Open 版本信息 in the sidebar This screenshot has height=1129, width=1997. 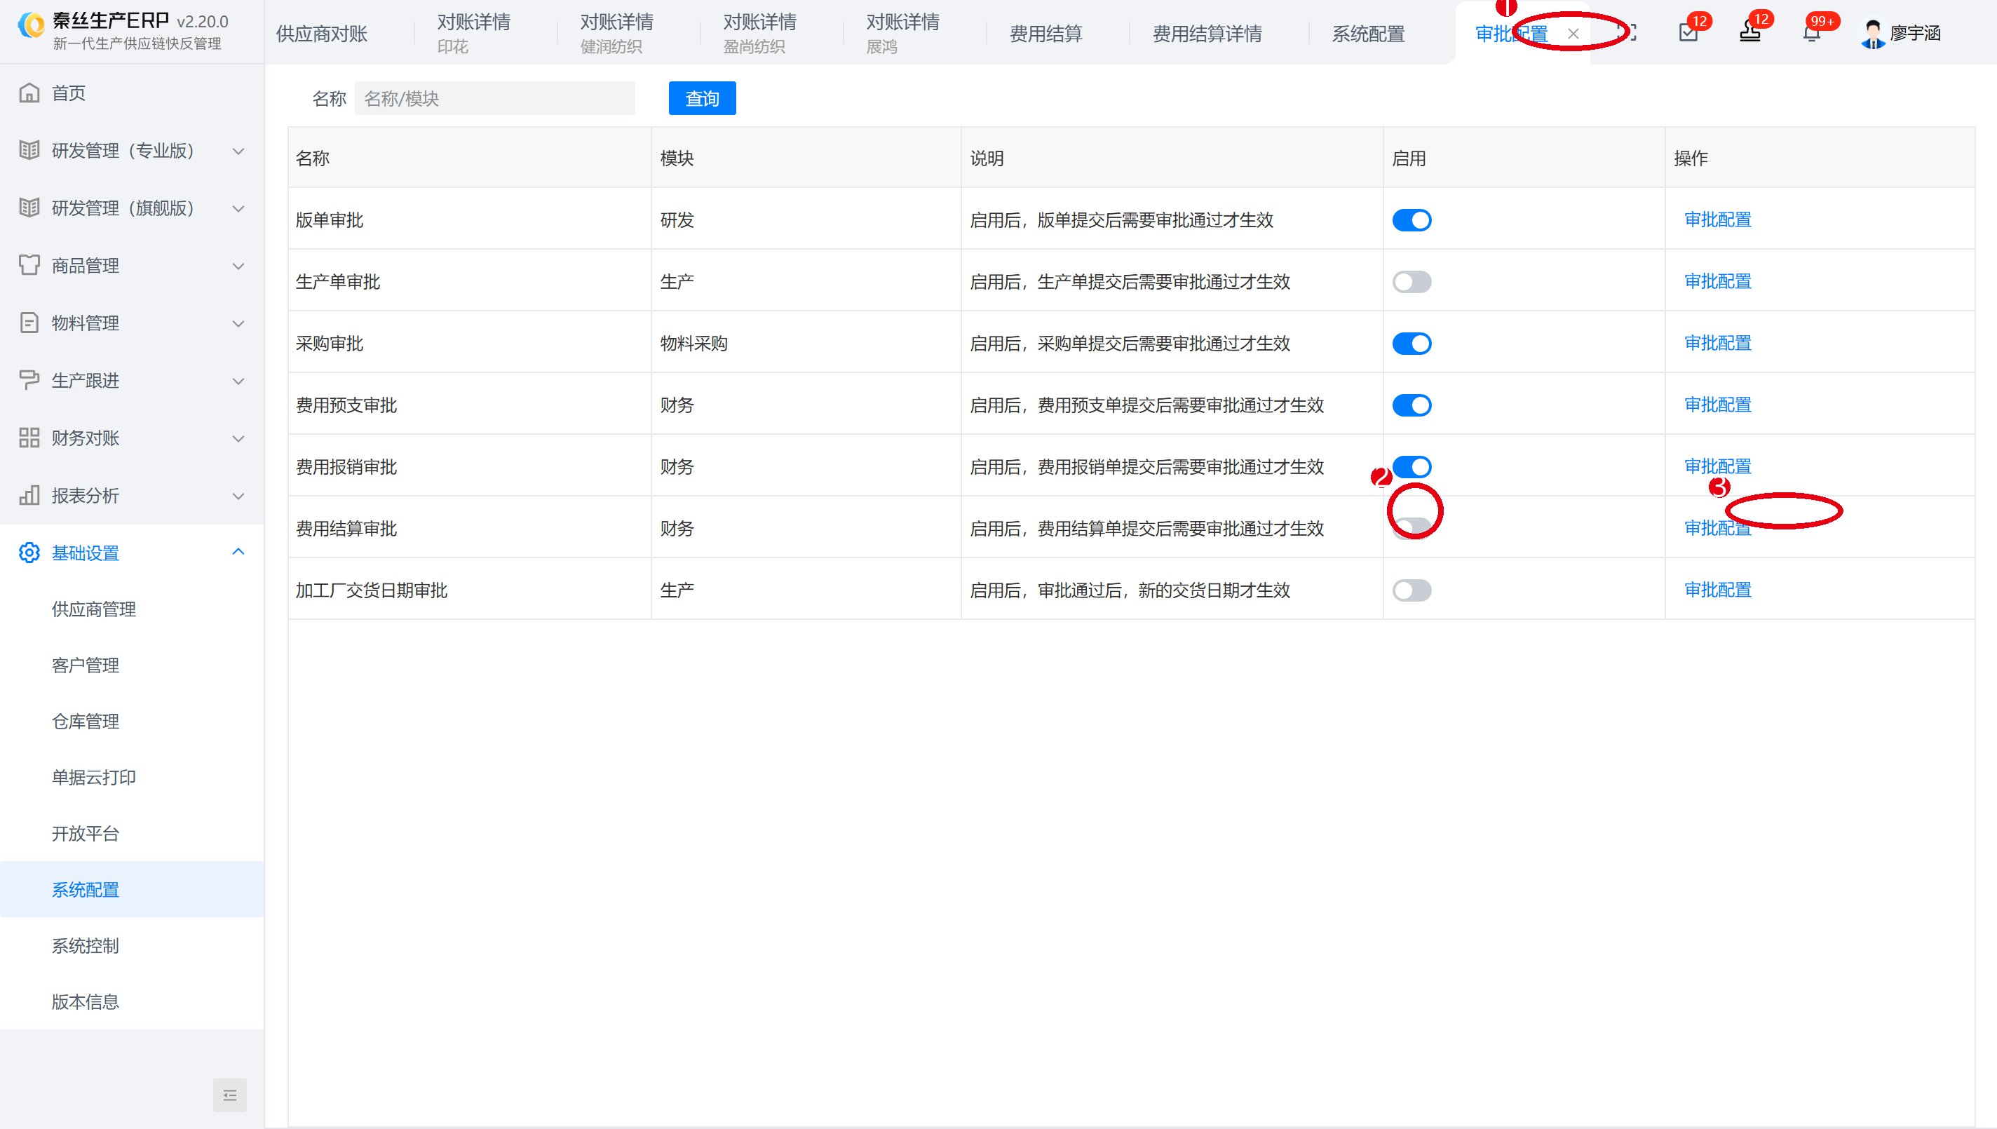point(86,1002)
